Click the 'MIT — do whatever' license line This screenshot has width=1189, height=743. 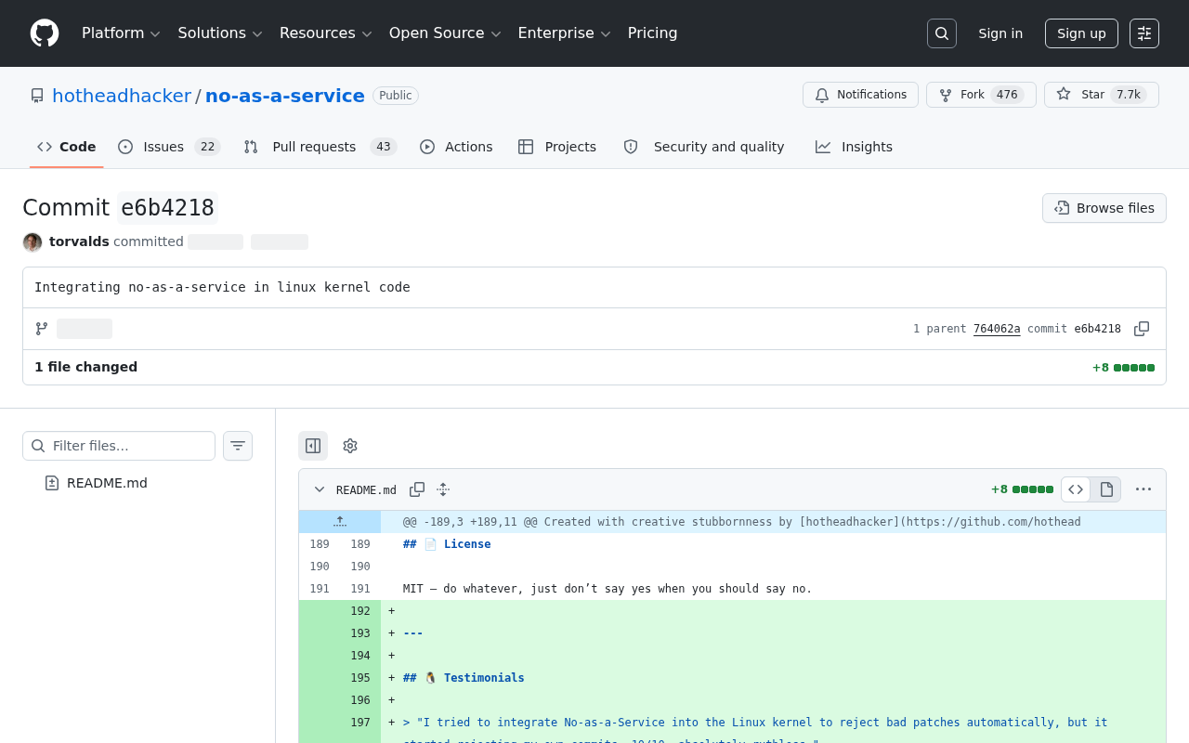coord(608,589)
